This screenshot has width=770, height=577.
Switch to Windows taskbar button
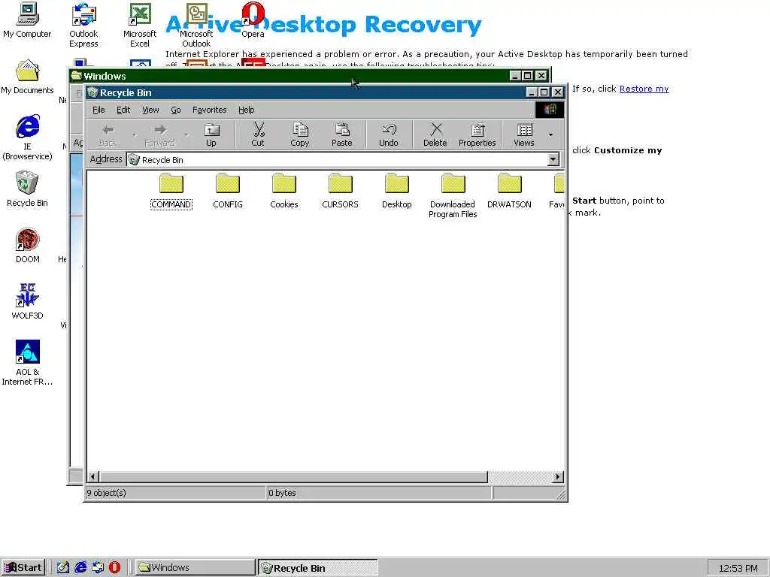195,567
